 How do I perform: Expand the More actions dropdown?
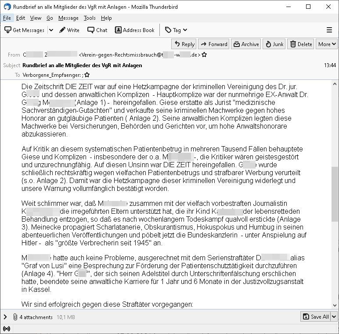click(327, 44)
